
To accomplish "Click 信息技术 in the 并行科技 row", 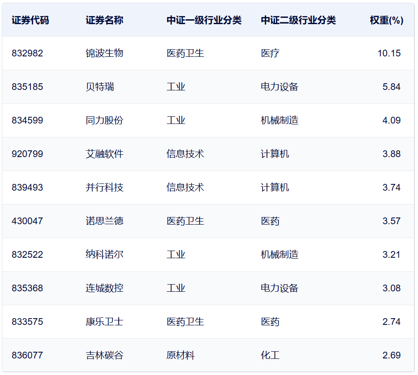I will pos(185,187).
